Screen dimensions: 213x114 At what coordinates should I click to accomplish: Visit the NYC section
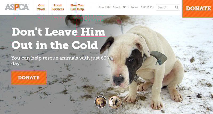(x=126, y=7)
